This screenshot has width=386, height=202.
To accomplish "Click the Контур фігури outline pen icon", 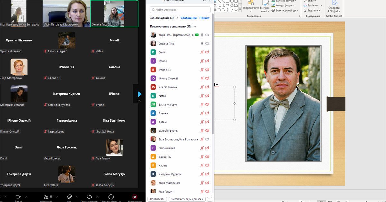I will (273, 5).
